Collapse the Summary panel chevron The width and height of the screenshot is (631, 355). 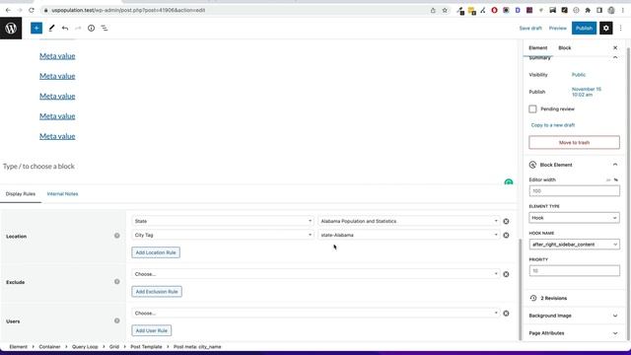tap(615, 58)
